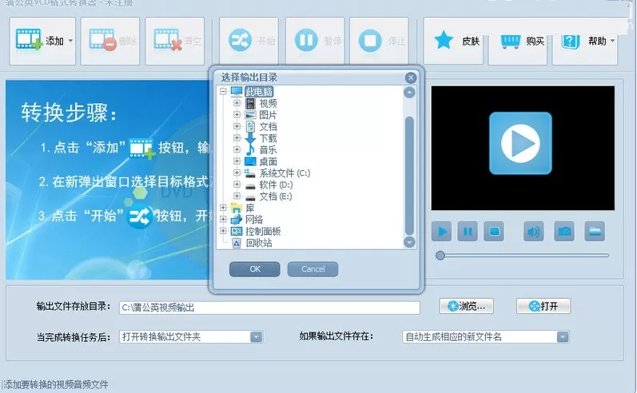Screen dimensions: 637x393
Task: Click the big play icon in preview
Action: [x=520, y=143]
